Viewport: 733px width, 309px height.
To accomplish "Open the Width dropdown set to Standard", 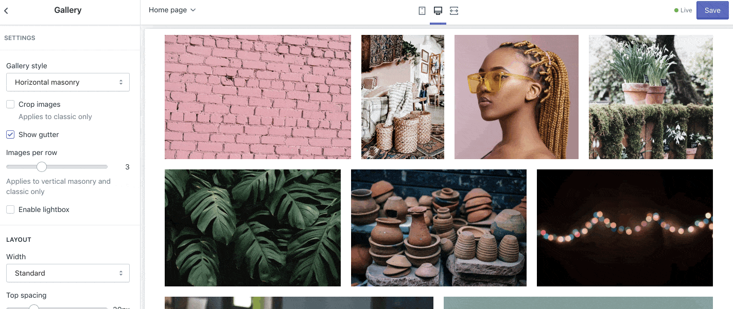I will tap(68, 273).
